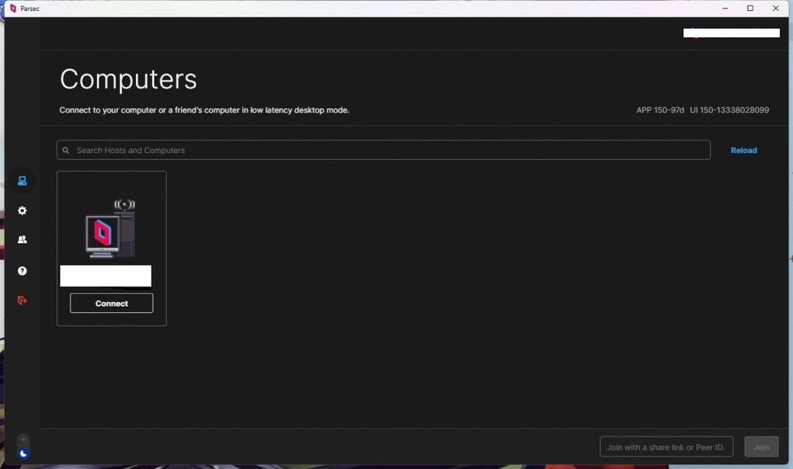Screen dimensions: 793x469
Task: Minimize the Parsec window
Action: 725,8
